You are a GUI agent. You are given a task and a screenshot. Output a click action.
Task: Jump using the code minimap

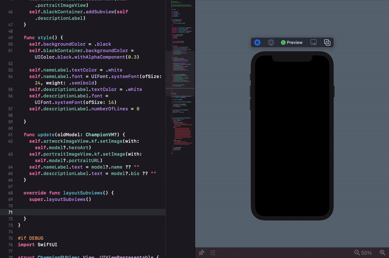point(180,77)
